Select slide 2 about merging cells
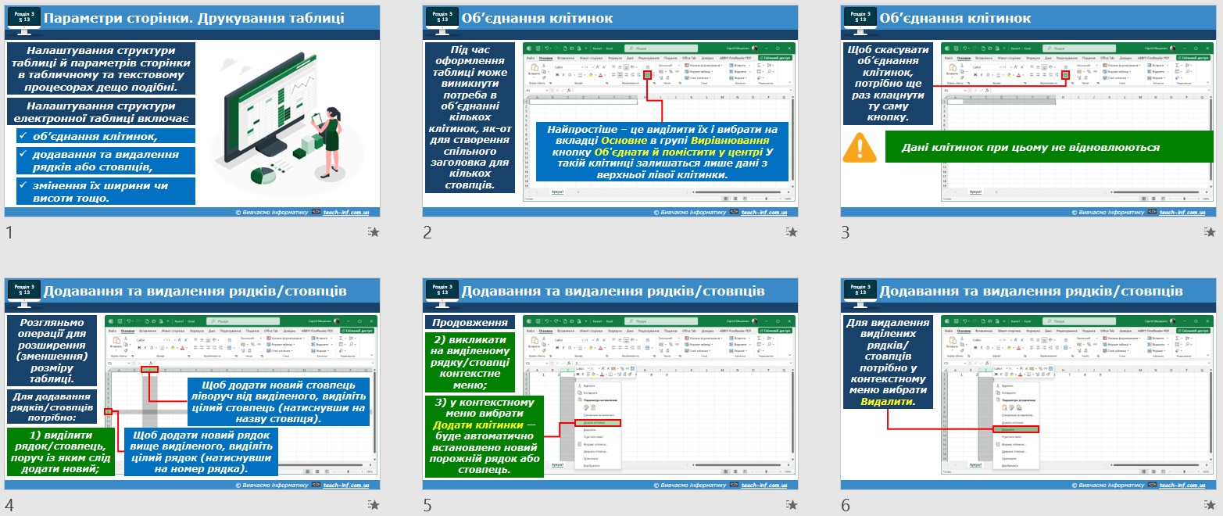Image resolution: width=1223 pixels, height=516 pixels. point(610,111)
